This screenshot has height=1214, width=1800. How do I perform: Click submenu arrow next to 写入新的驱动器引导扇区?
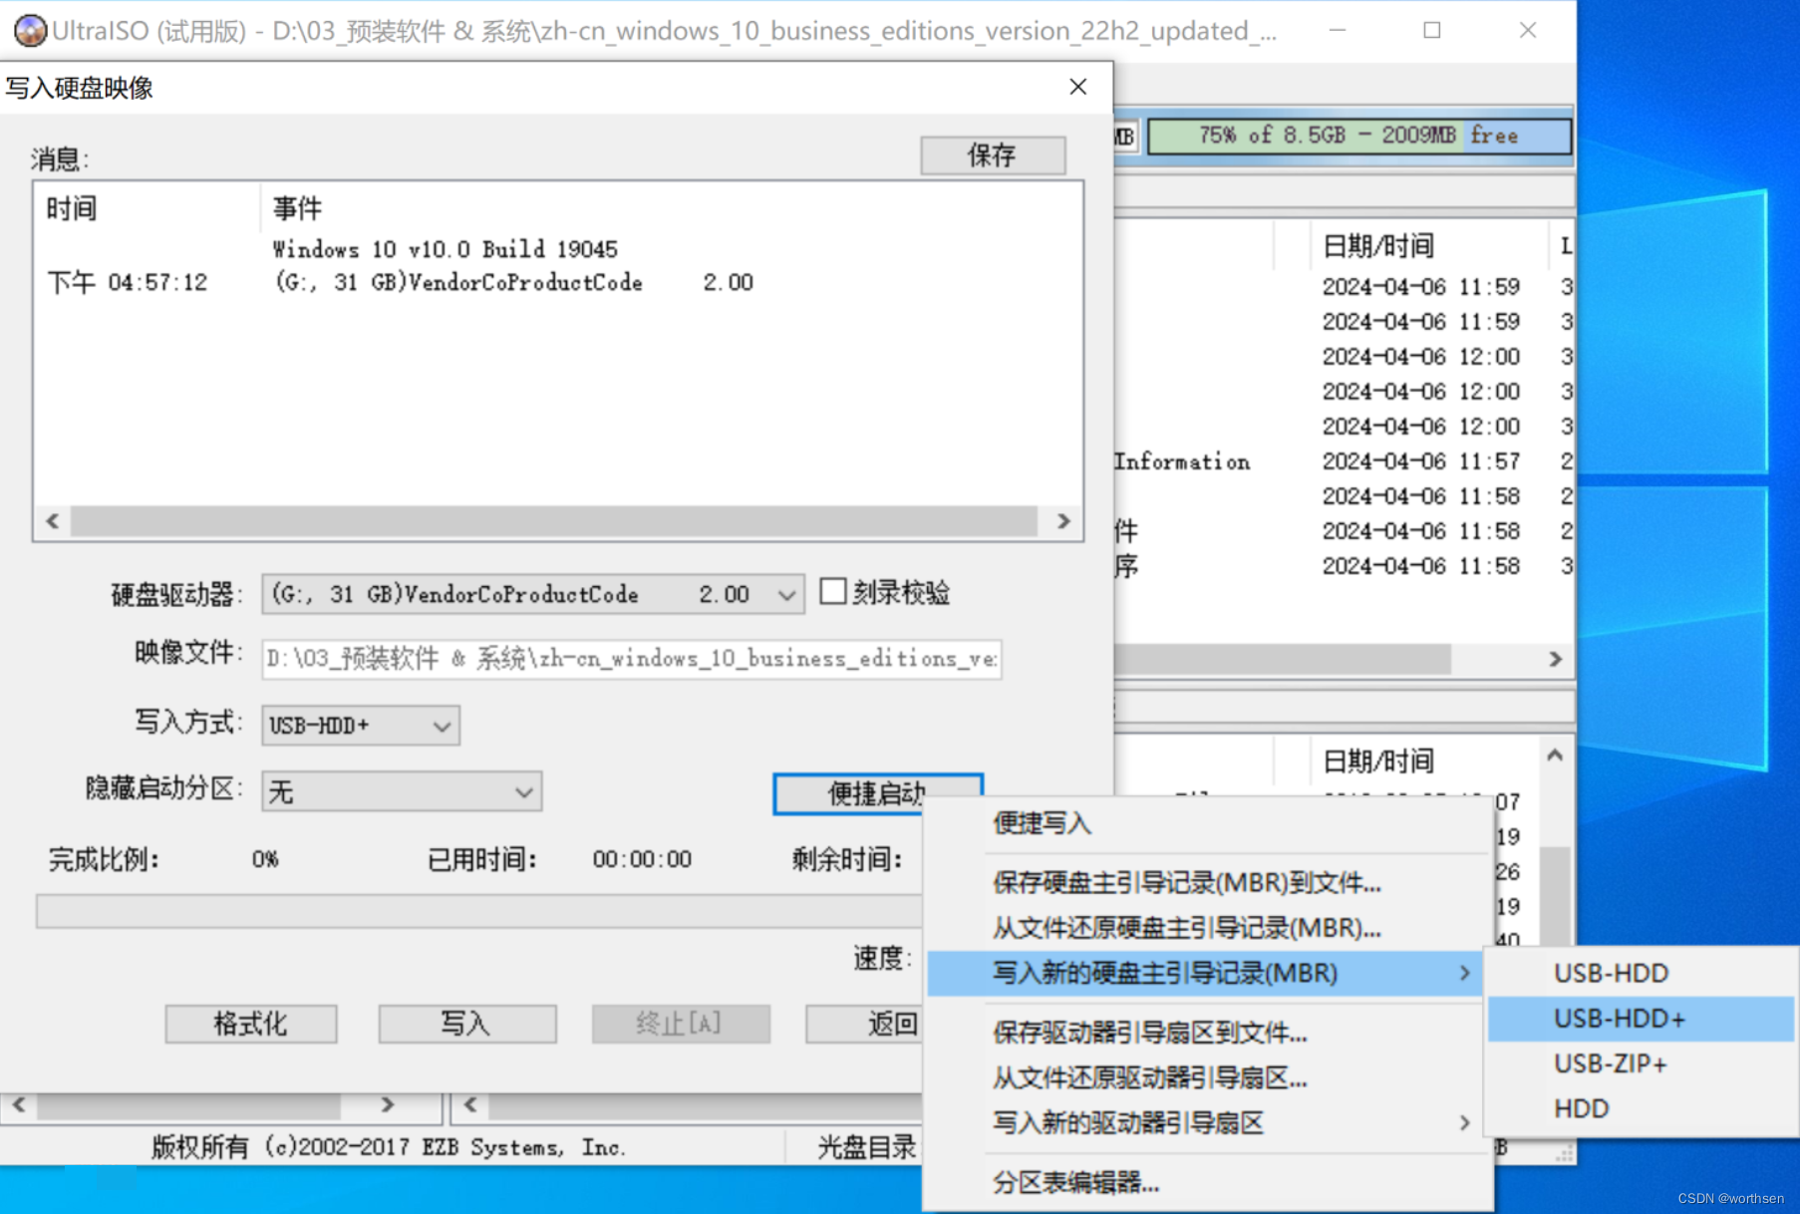click(x=1464, y=1123)
